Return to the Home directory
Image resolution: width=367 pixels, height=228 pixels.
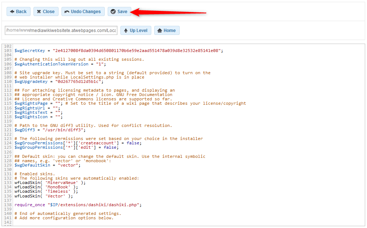pos(167,30)
